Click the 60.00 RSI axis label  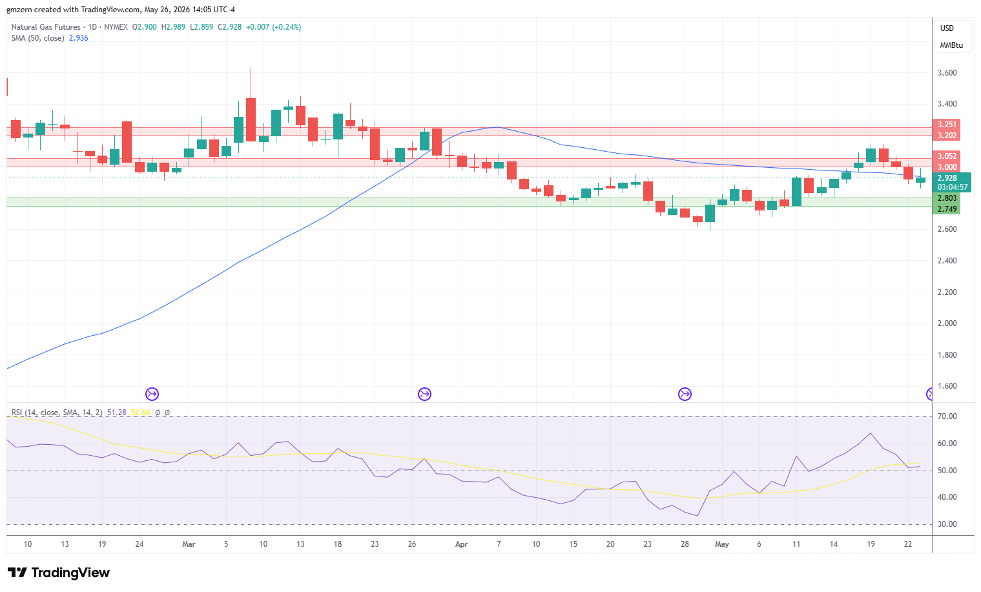click(x=947, y=444)
